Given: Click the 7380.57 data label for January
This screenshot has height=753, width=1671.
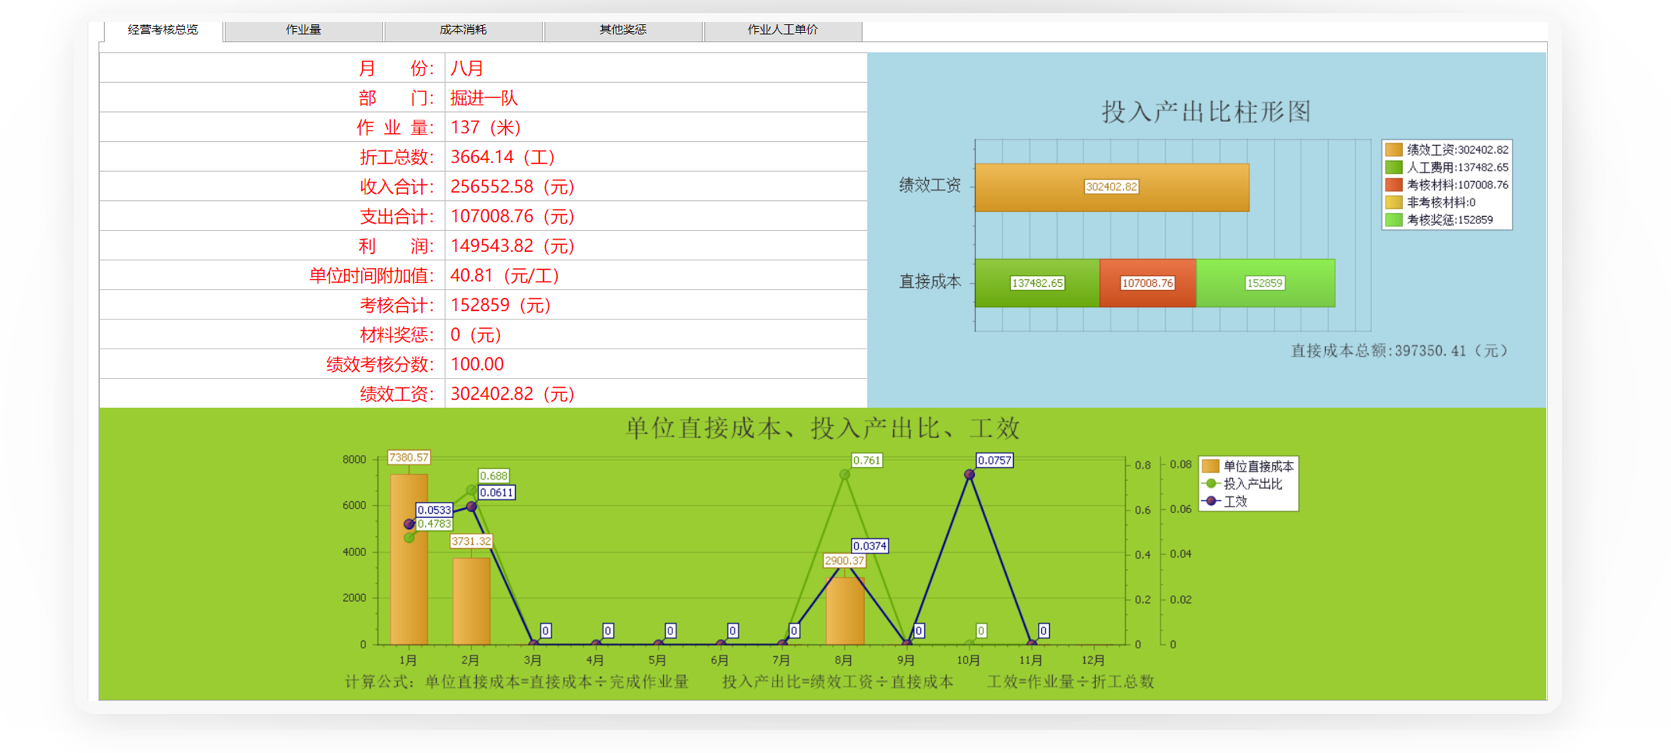Looking at the screenshot, I should coord(408,457).
